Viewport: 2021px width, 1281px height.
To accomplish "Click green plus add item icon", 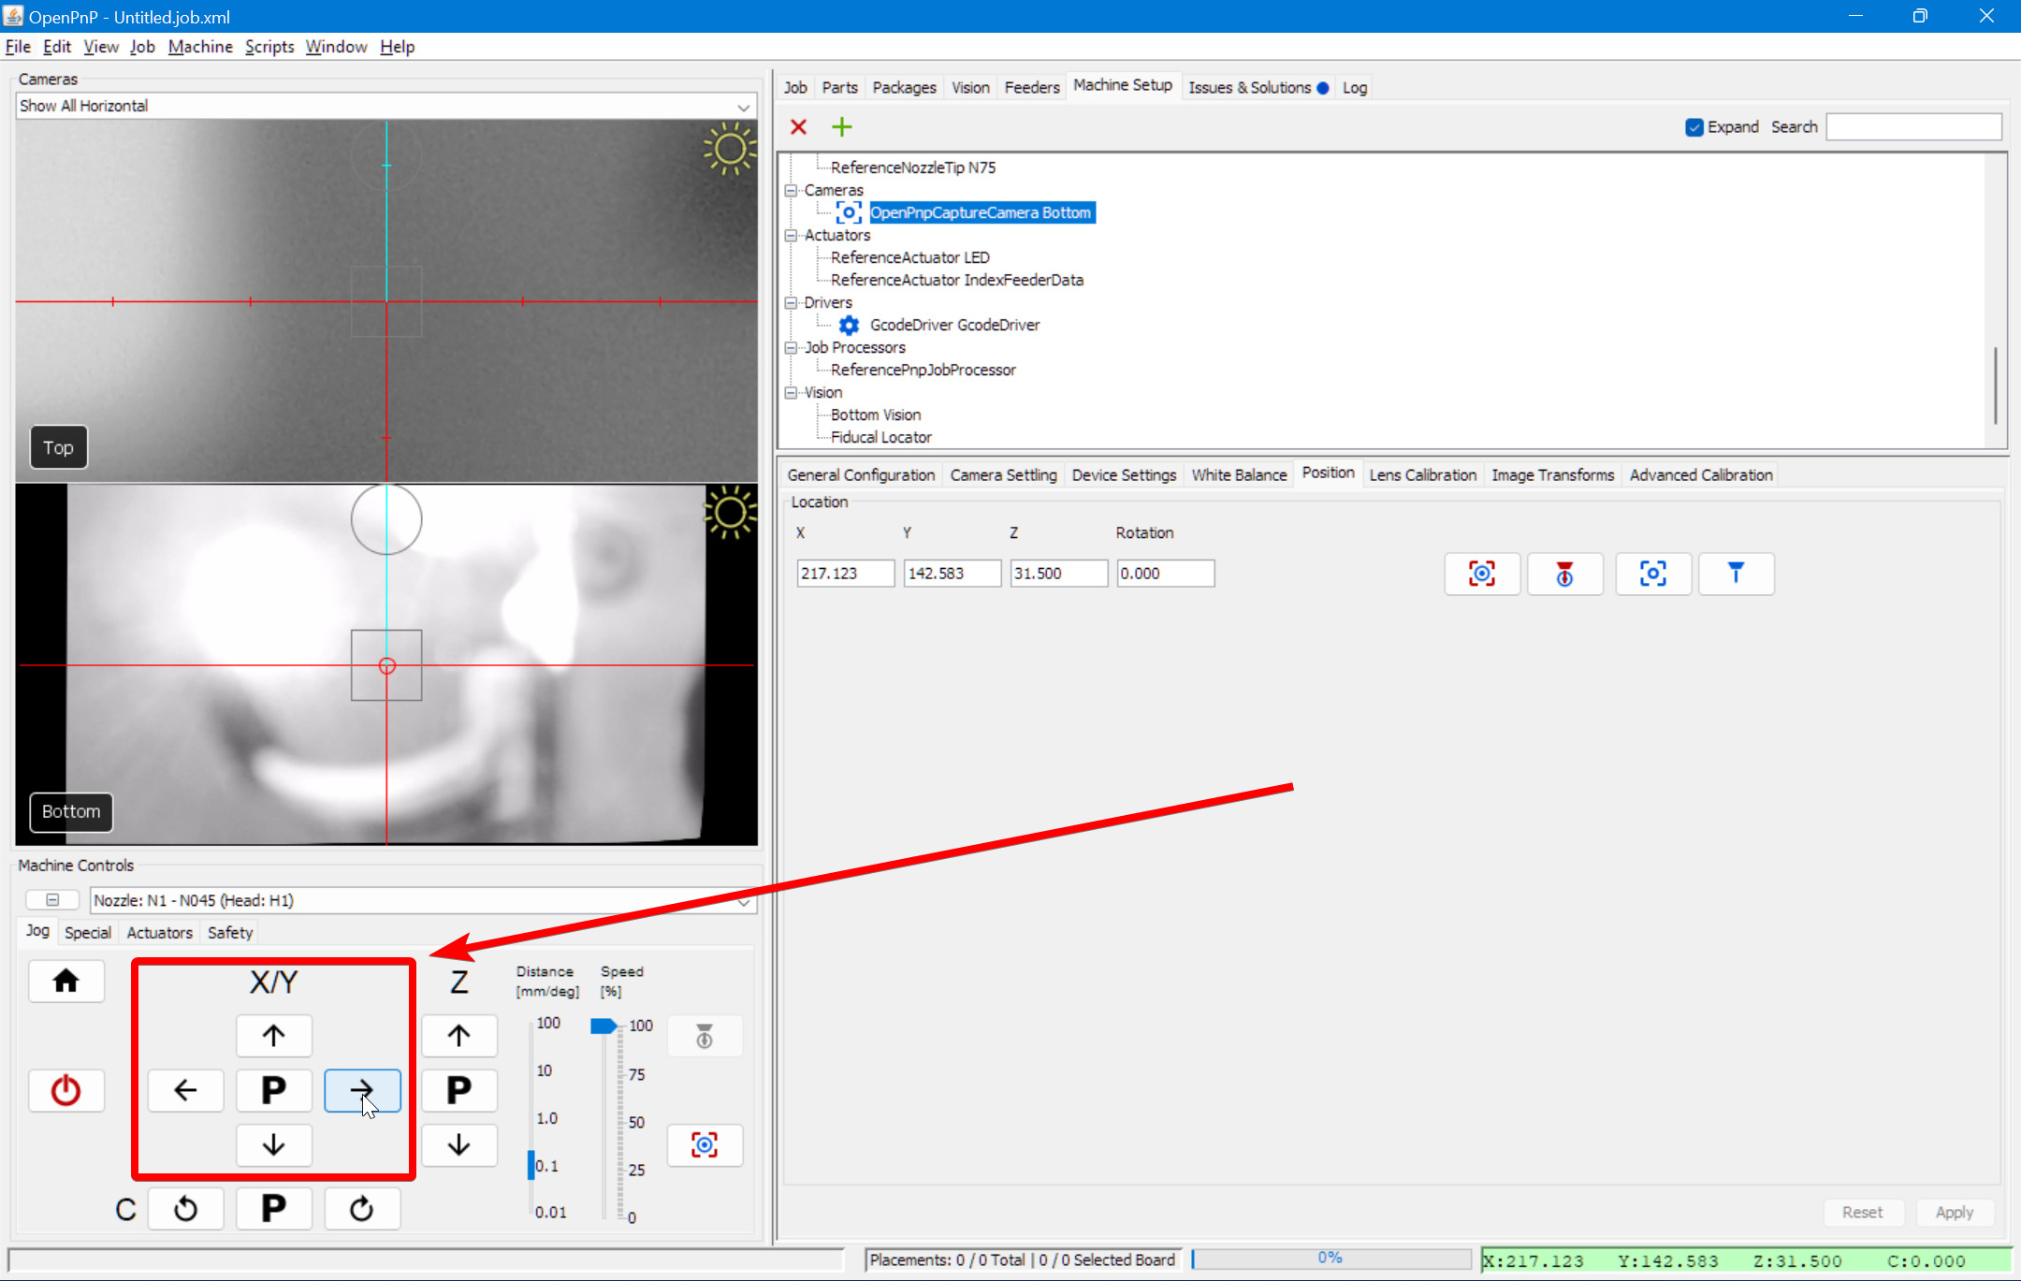I will (x=842, y=127).
